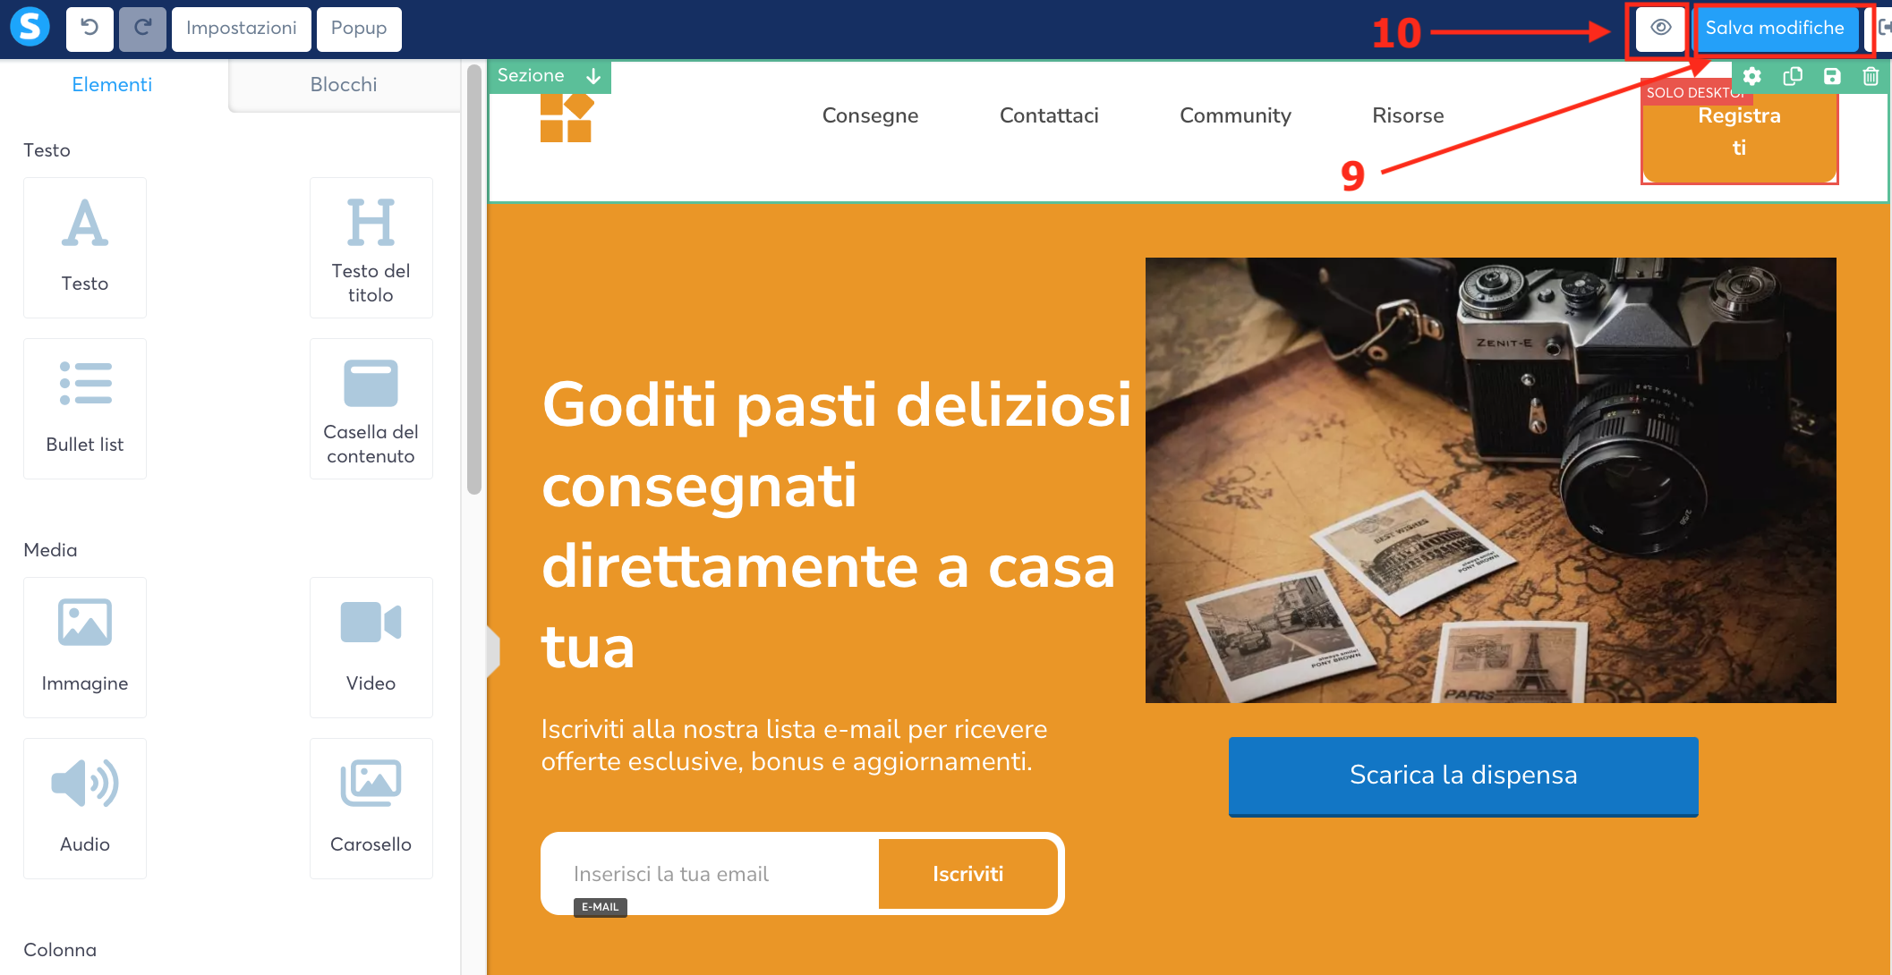Duplicate the section with copy icon
Image resolution: width=1892 pixels, height=975 pixels.
[1793, 77]
